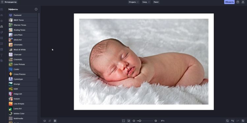Select the Cross Process effect row
247x123 pixels.
click(23, 74)
